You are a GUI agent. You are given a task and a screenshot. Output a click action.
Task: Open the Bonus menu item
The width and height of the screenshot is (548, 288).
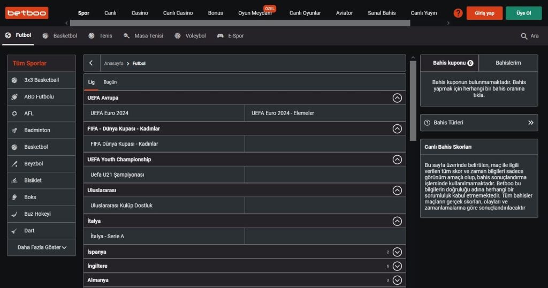[215, 13]
